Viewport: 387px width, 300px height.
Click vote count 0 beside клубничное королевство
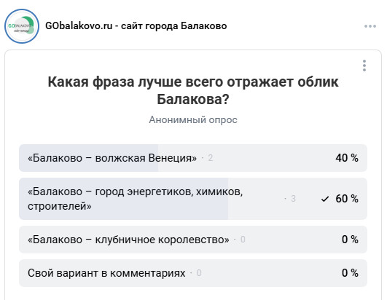[x=243, y=240]
